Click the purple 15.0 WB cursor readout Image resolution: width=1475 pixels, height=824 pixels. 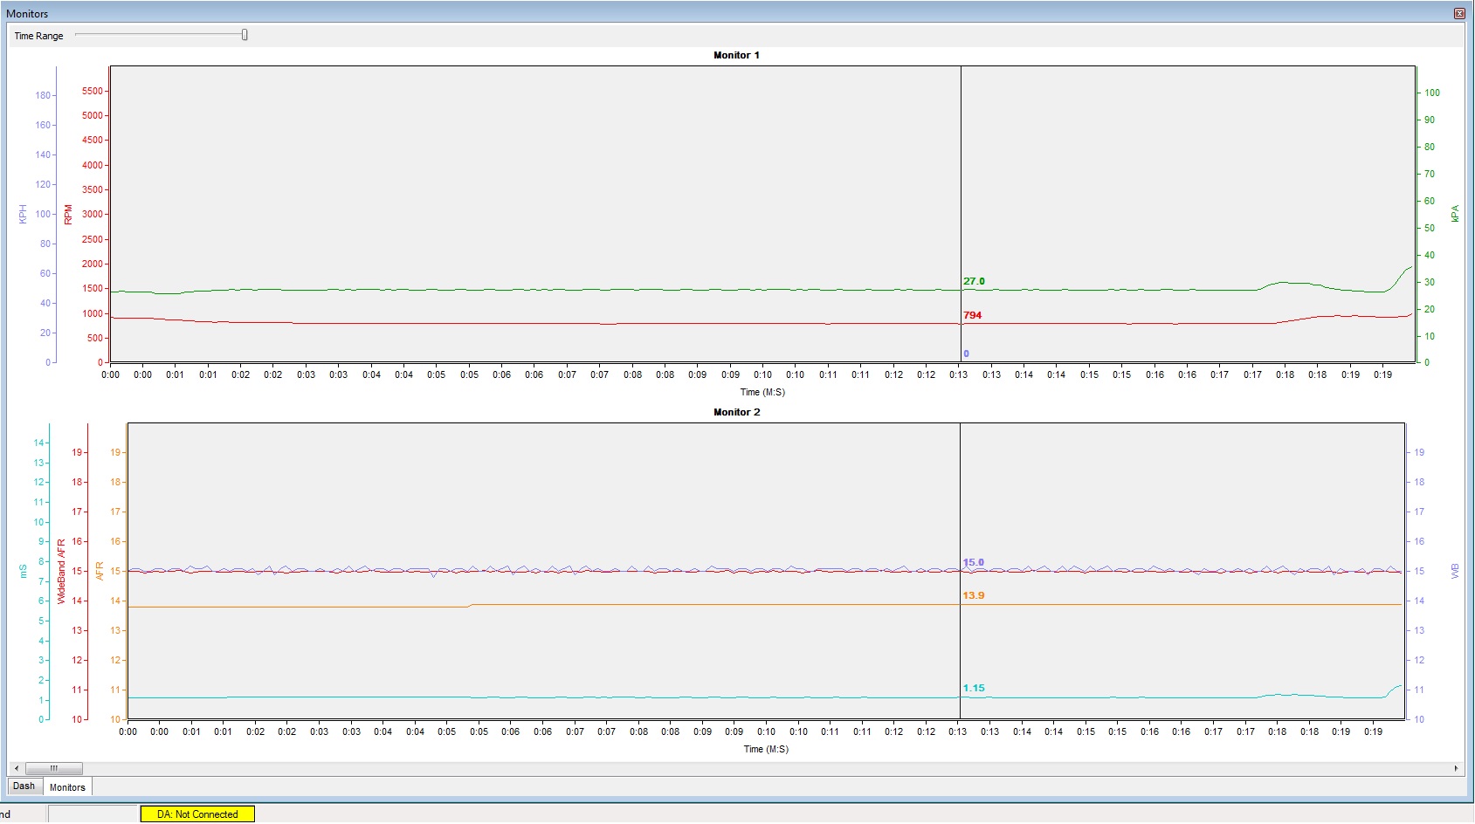tap(973, 562)
